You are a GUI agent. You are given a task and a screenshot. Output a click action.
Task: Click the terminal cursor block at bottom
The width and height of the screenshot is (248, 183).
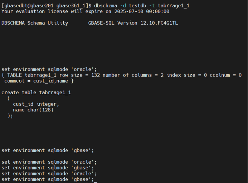(96, 182)
